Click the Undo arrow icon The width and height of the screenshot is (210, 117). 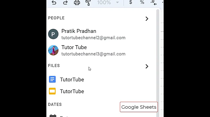click(x=54, y=2)
